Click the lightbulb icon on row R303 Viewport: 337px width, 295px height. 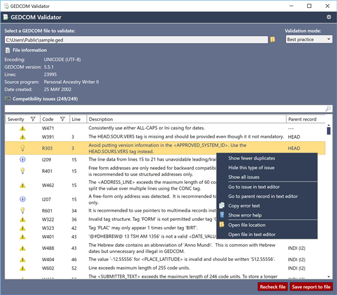(22, 148)
